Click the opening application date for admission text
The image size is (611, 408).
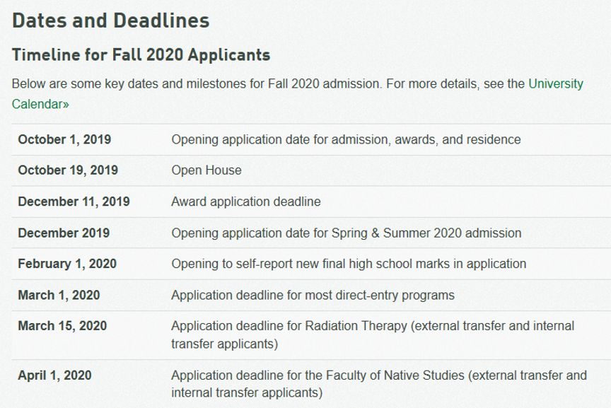click(x=346, y=139)
